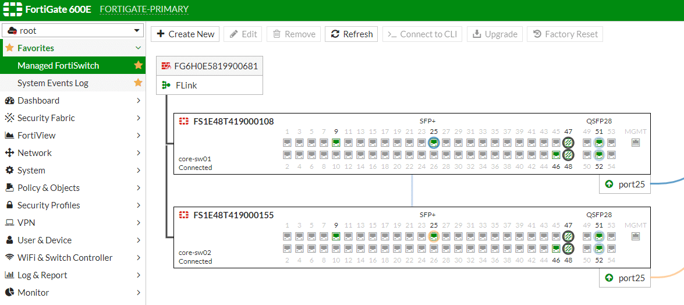Click port 48 on core-sw02
The width and height of the screenshot is (684, 305).
pyautogui.click(x=568, y=249)
